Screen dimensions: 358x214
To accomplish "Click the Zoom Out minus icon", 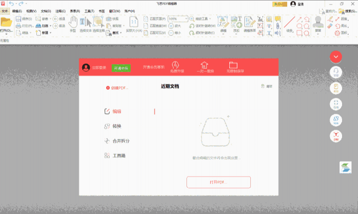I will pos(171,33).
